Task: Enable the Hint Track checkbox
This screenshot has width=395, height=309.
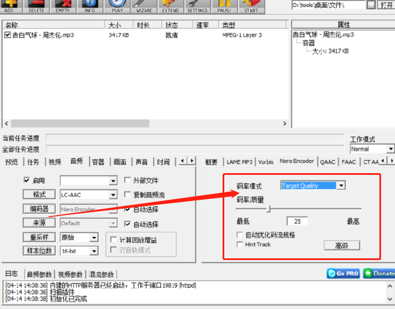Action: (x=240, y=244)
